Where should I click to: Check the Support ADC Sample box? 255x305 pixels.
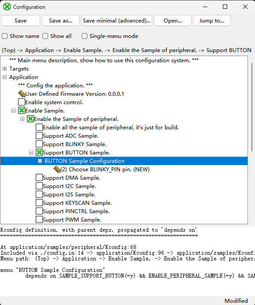coord(39,136)
